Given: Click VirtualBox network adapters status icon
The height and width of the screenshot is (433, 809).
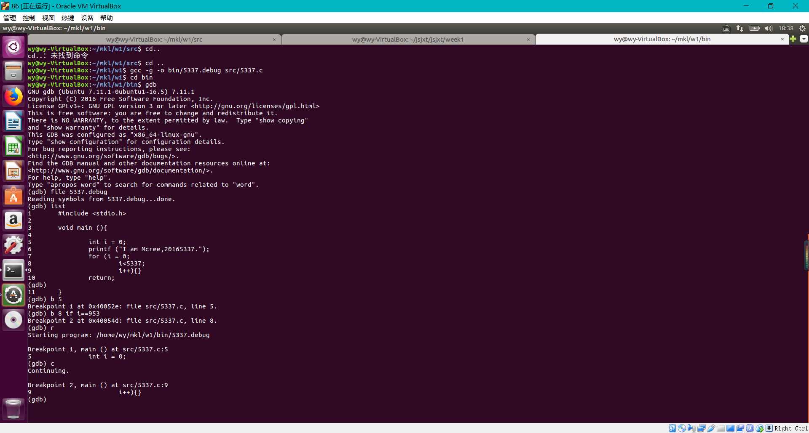Looking at the screenshot, I should (x=702, y=428).
